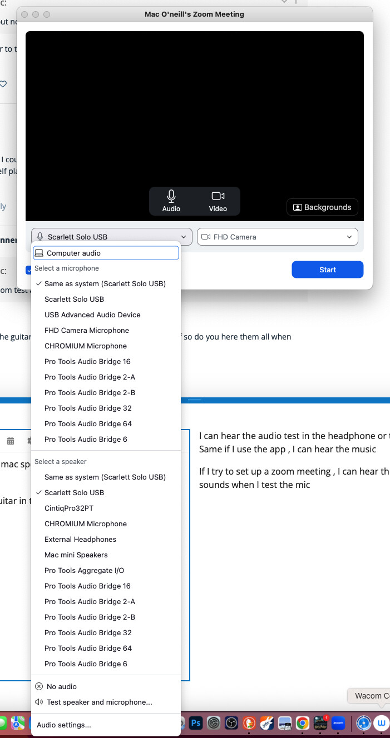Choose Same as system microphone option
390x738 pixels.
click(x=106, y=283)
